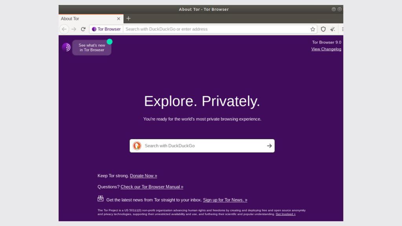Click the back navigation arrow

64,29
